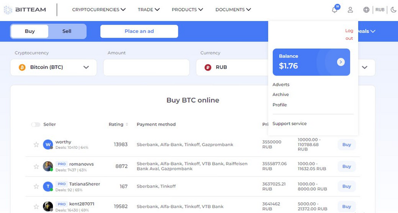Viewport: 398px width, 213px height.
Task: Open seller name worthy
Action: click(63, 142)
